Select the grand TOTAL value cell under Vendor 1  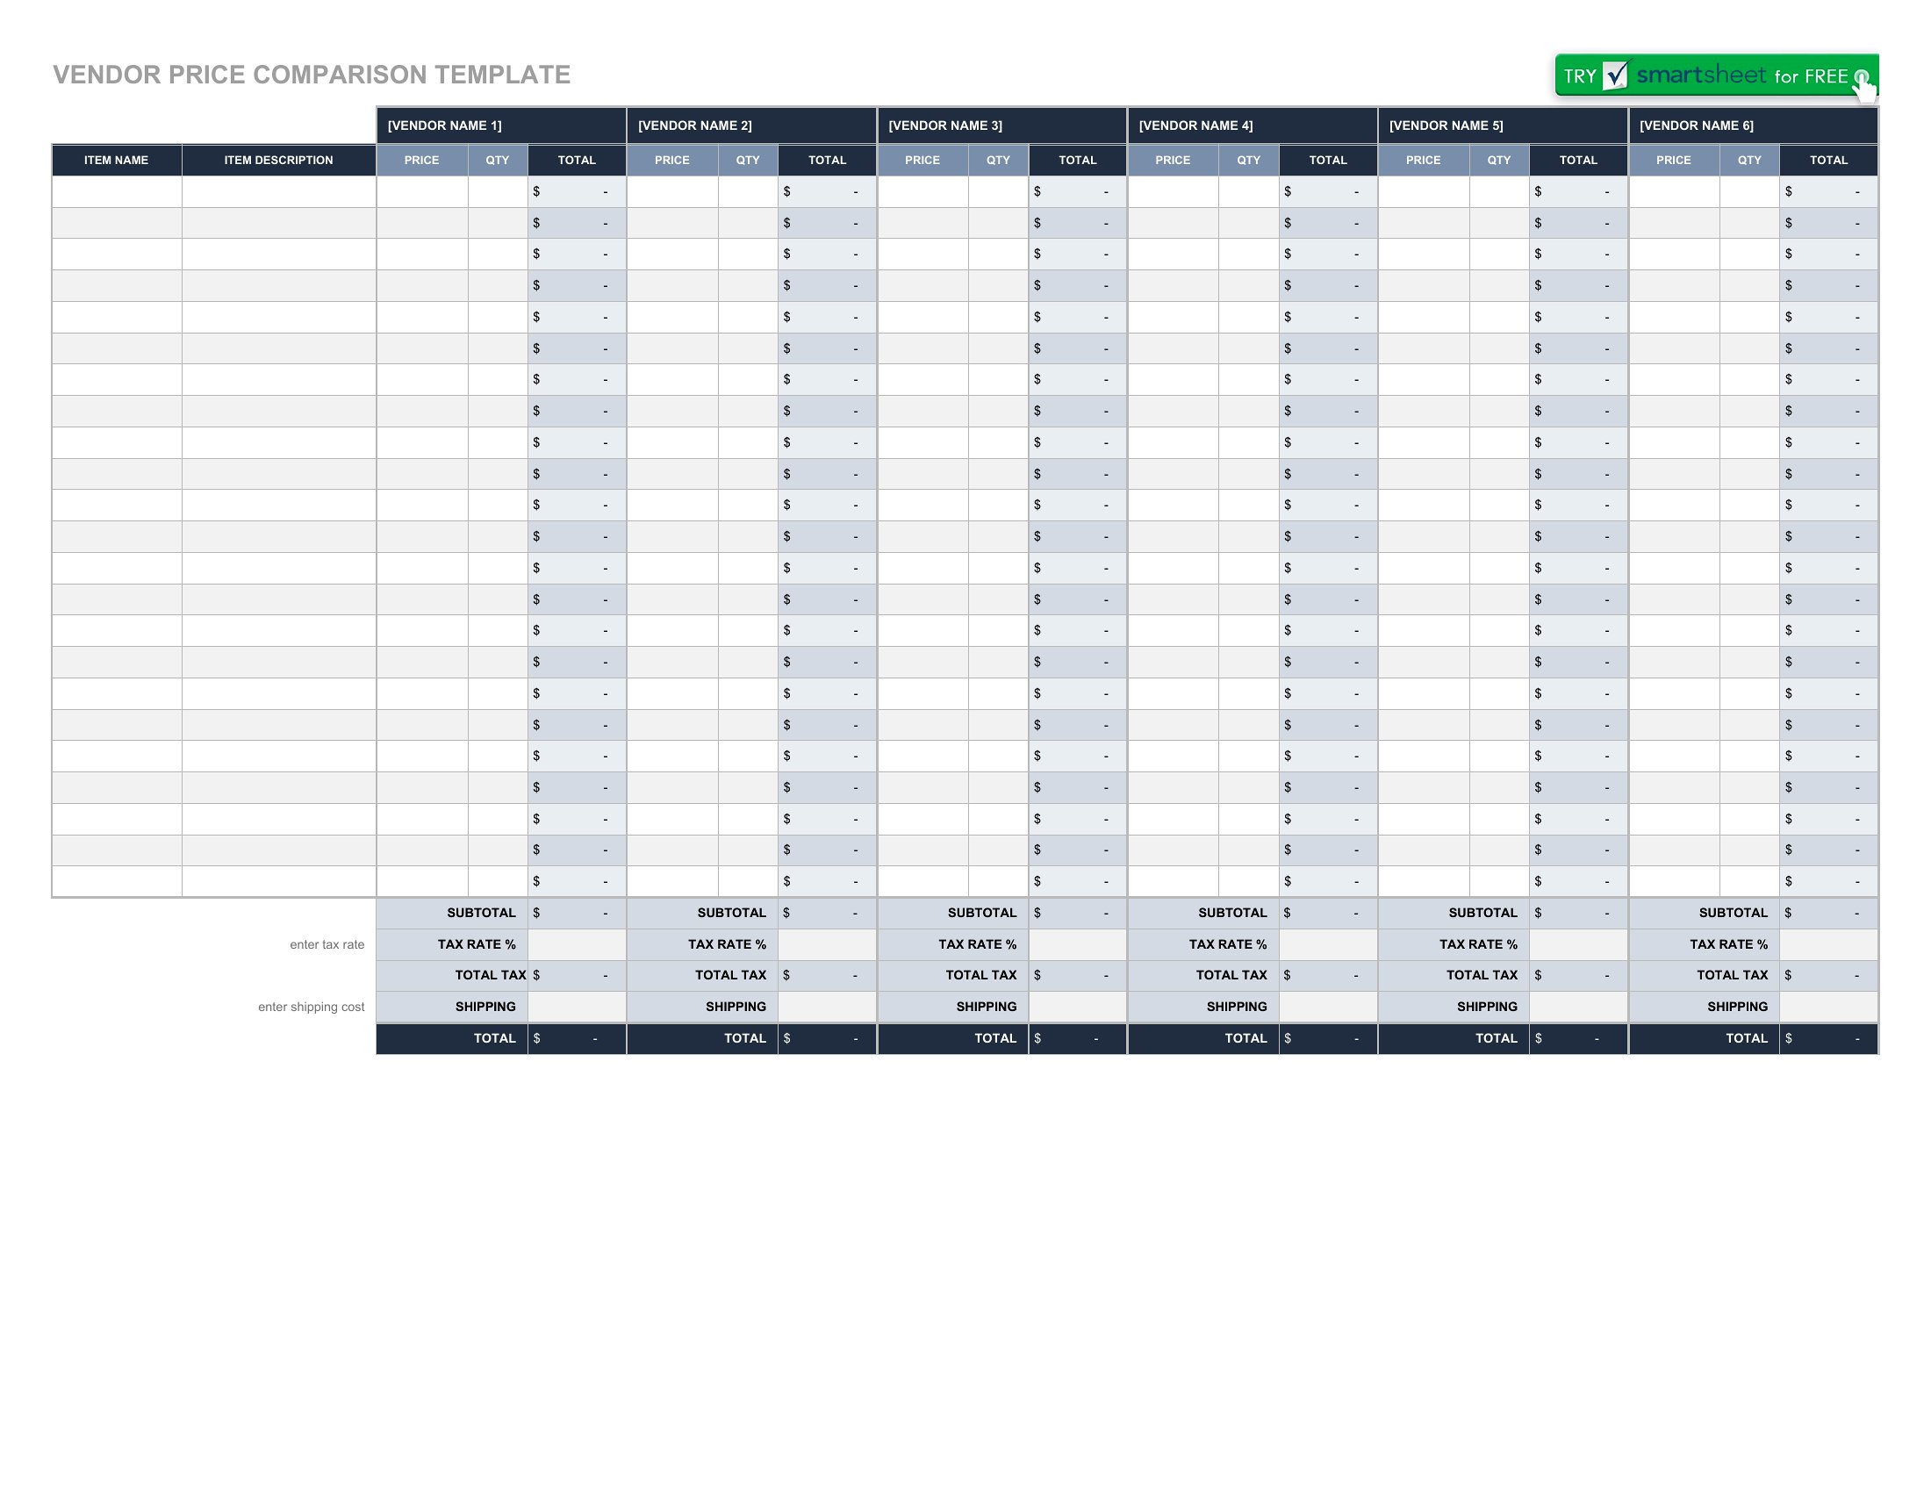click(x=577, y=1038)
